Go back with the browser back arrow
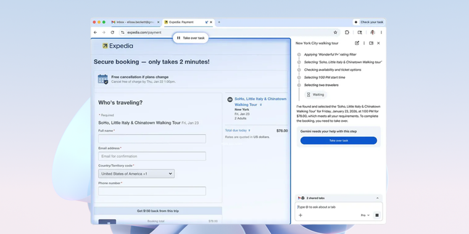 click(95, 32)
